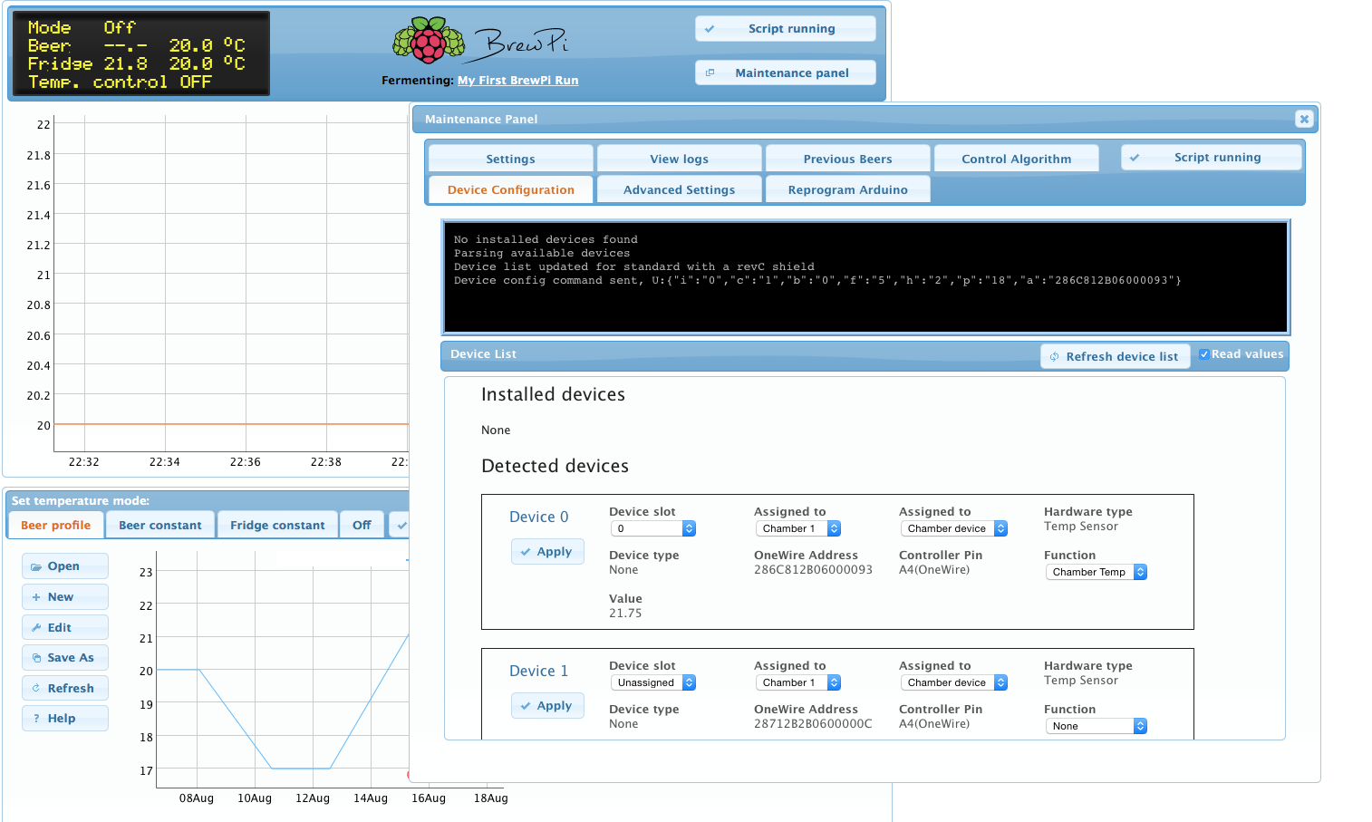Click checkmark icon on panel Script running
1372x822 pixels.
pos(1135,158)
